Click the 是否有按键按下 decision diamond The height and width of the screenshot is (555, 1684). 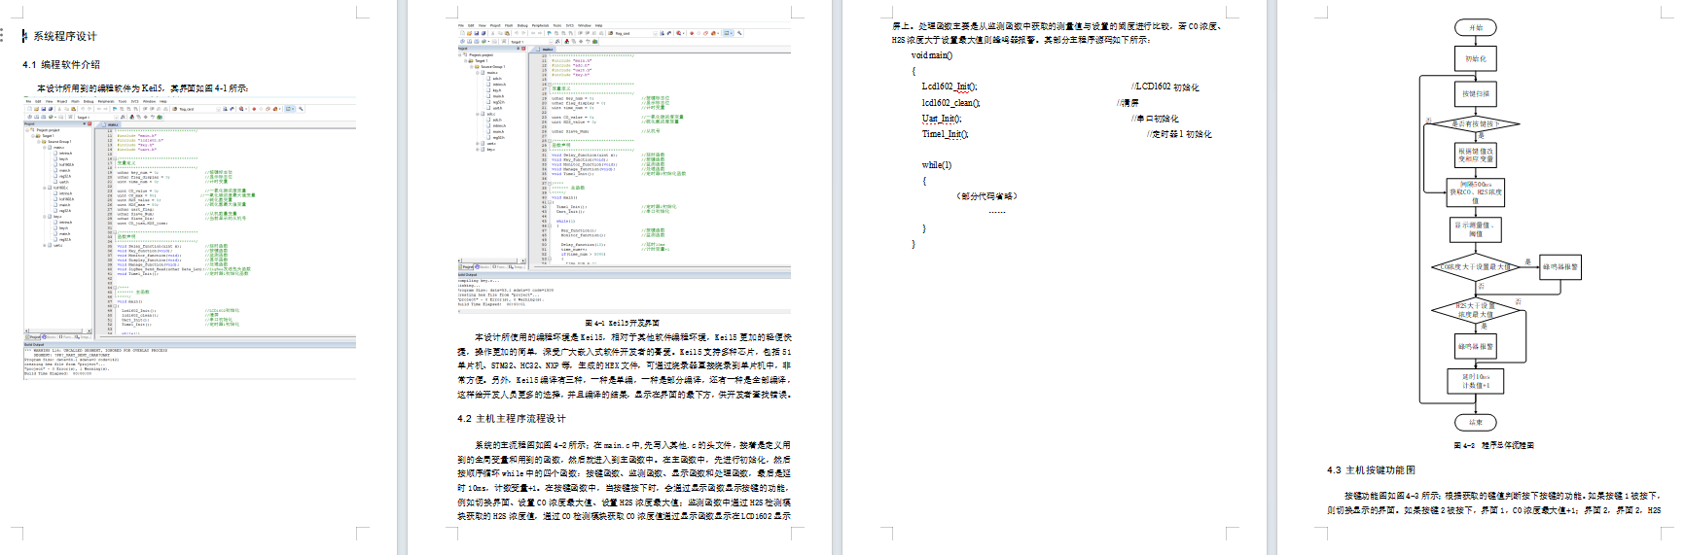click(x=1475, y=124)
